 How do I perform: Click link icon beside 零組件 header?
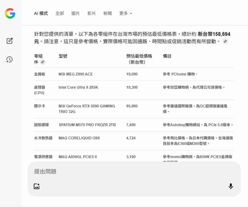tap(43, 62)
